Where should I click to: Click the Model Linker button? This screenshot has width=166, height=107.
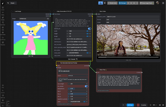tap(112, 3)
